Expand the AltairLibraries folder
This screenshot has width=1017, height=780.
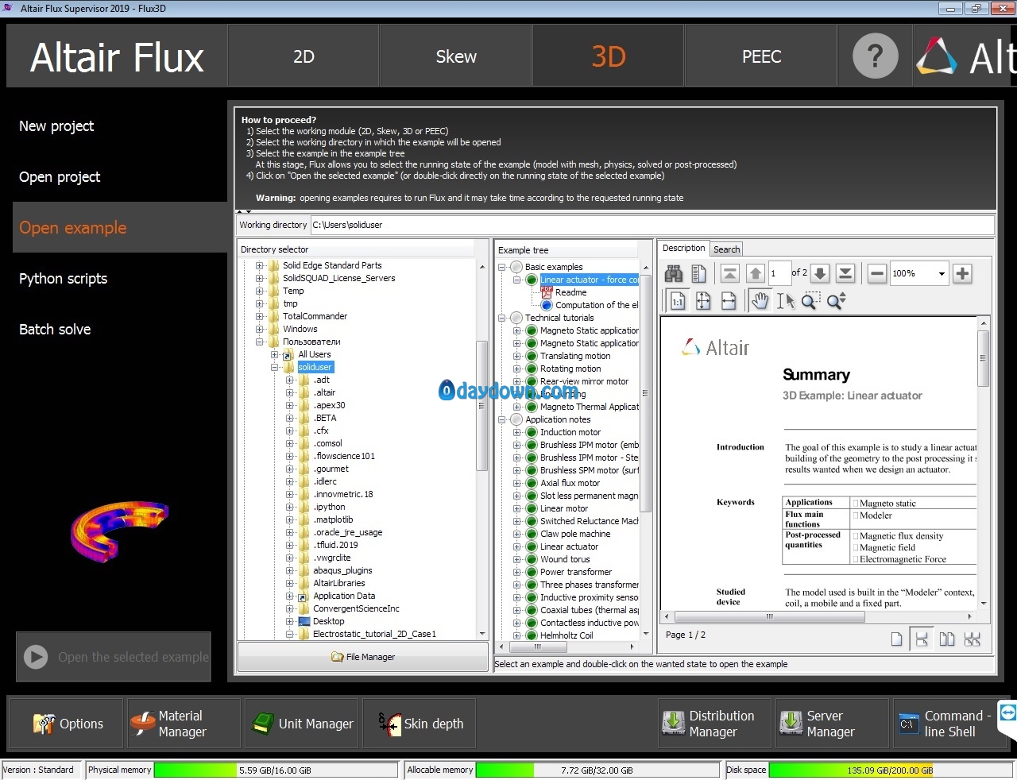click(290, 583)
